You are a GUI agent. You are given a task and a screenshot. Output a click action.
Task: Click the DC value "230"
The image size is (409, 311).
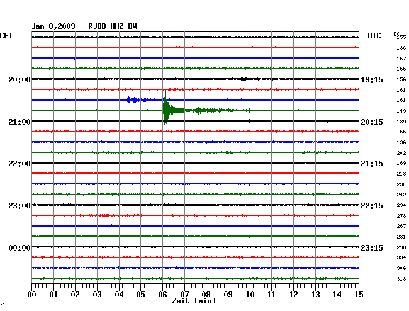pos(401,184)
